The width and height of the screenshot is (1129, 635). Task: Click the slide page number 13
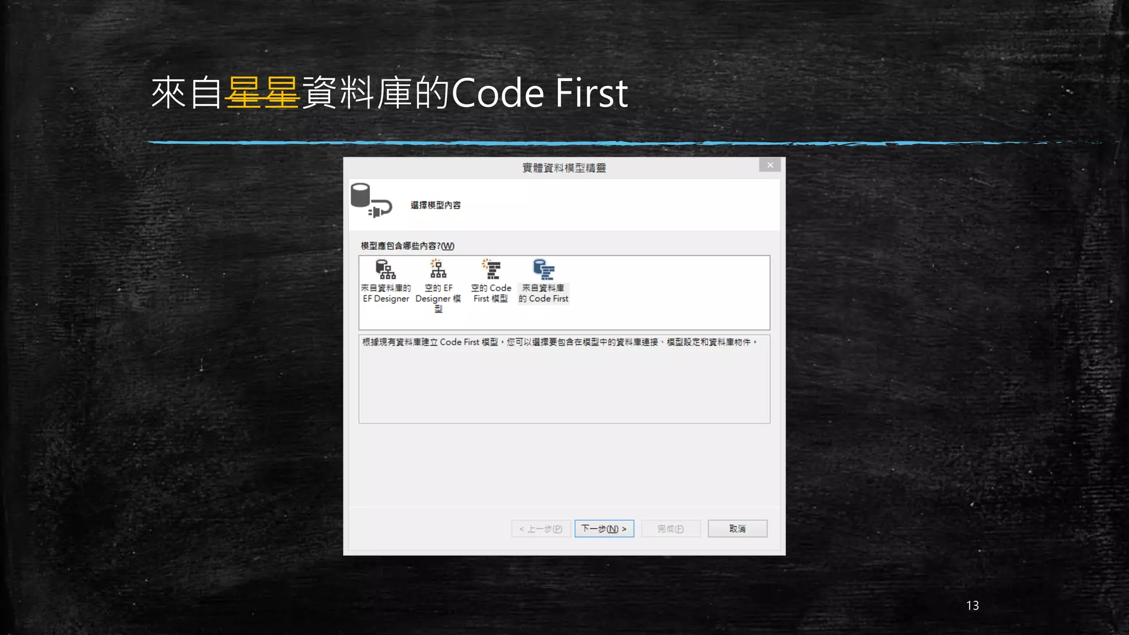(972, 605)
